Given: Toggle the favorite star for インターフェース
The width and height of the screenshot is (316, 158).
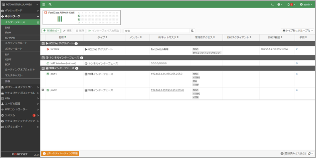Looking at the screenshot, I should [38, 22].
